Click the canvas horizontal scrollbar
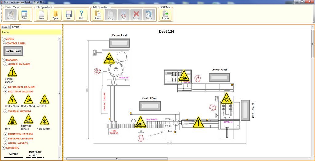 (x=117, y=159)
